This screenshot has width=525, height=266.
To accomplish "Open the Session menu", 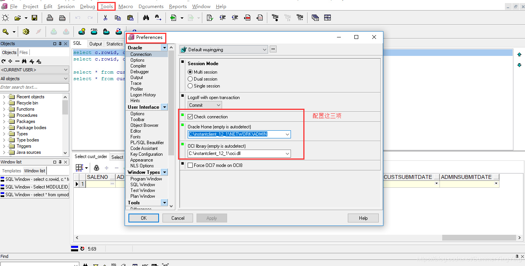I will point(66,7).
